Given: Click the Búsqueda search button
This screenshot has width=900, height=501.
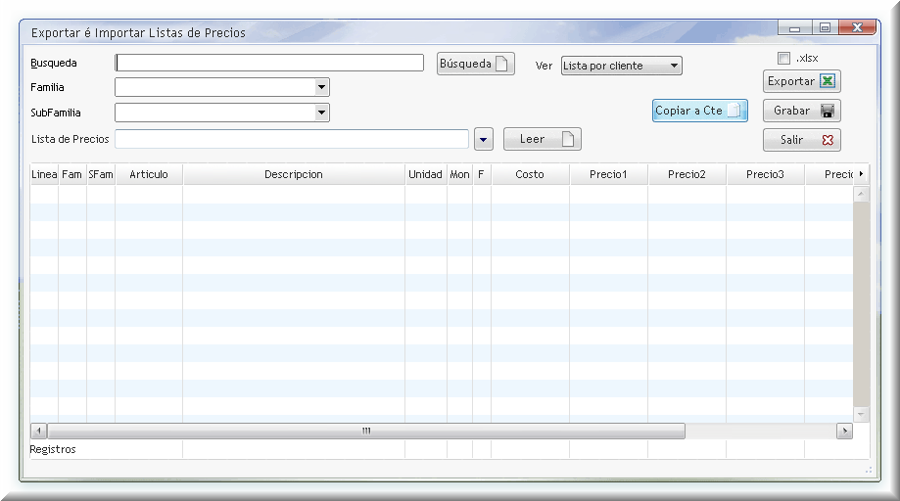Looking at the screenshot, I should point(475,64).
